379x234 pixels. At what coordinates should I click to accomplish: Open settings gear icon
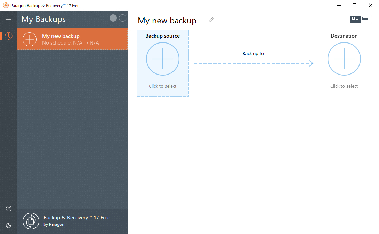pyautogui.click(x=9, y=225)
